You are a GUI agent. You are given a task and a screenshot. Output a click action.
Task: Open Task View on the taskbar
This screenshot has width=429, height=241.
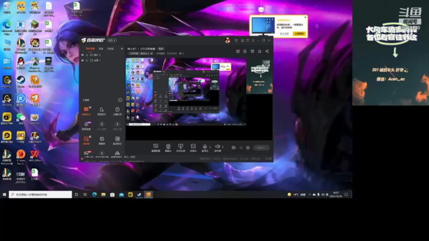tap(85, 194)
